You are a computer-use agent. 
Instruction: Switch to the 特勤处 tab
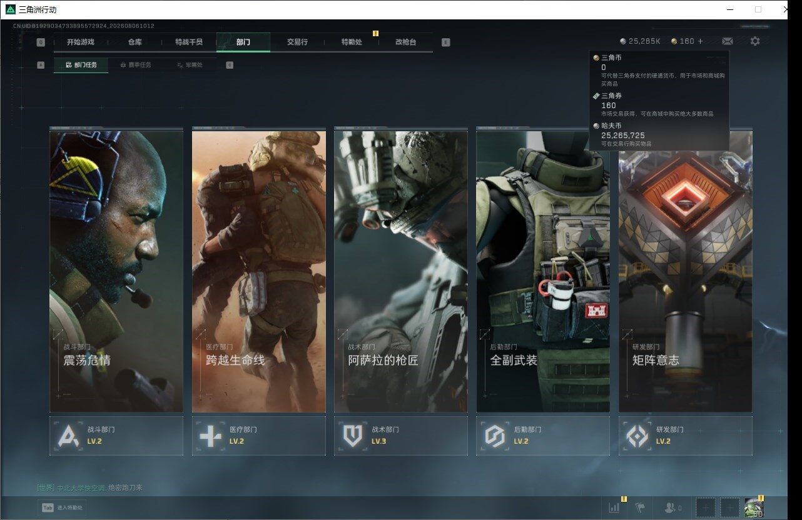[352, 42]
